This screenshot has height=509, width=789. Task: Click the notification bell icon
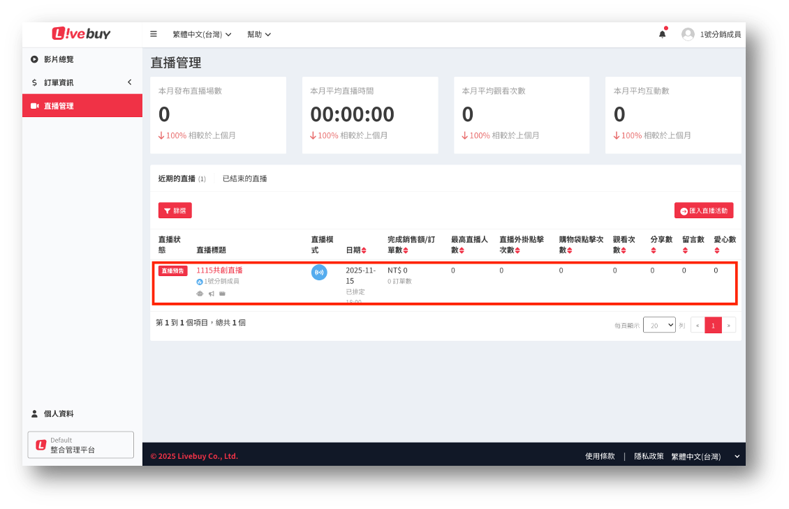(662, 34)
